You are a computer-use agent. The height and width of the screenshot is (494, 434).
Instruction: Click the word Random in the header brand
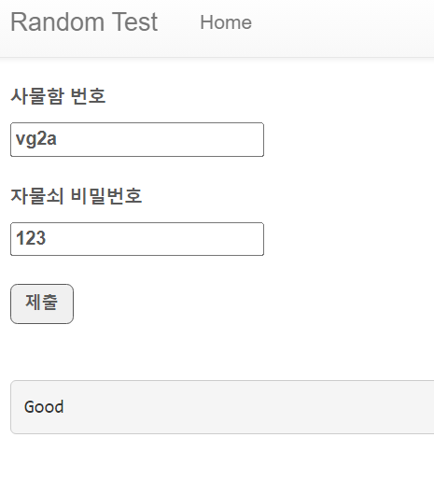click(x=58, y=22)
